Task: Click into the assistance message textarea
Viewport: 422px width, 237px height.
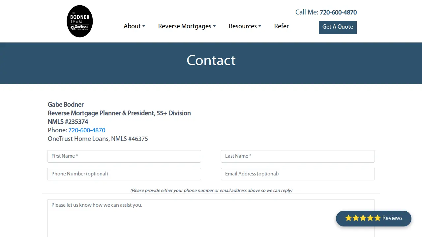Action: 211,218
